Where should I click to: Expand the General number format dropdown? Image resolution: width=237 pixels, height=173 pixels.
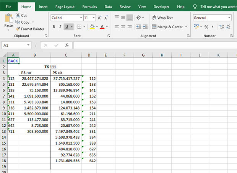tap(229, 18)
